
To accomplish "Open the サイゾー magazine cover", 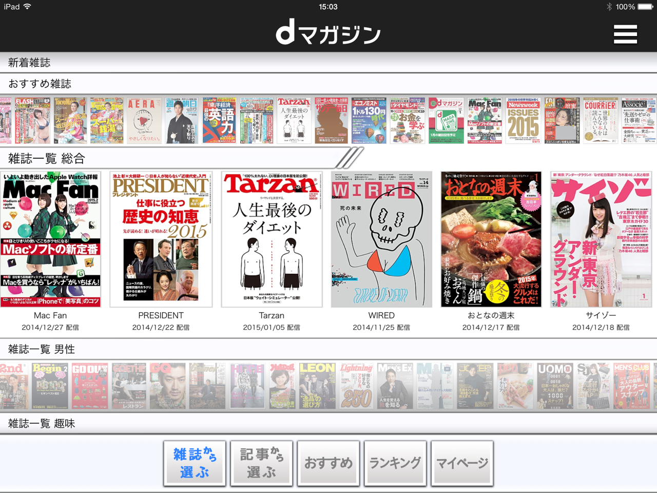I will [601, 239].
